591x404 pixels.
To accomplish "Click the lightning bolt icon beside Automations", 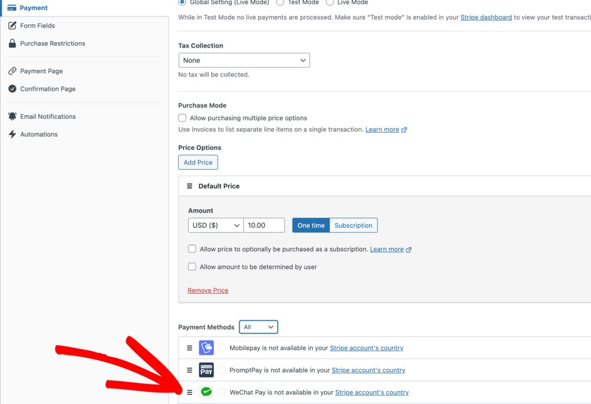I will [x=13, y=134].
